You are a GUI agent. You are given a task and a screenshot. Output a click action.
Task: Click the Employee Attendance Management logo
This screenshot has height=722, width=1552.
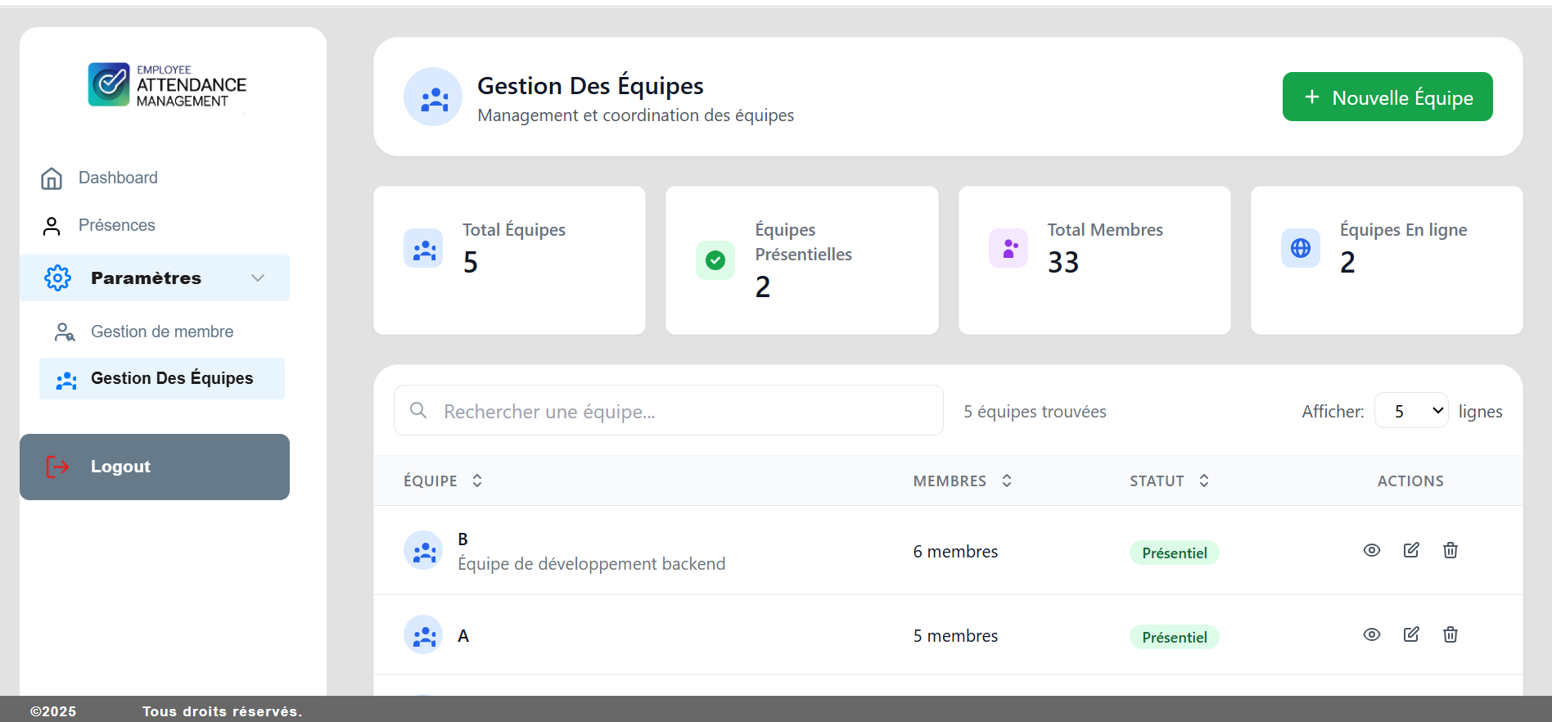(168, 85)
